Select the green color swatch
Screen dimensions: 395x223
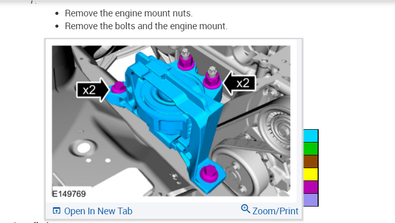click(310, 149)
